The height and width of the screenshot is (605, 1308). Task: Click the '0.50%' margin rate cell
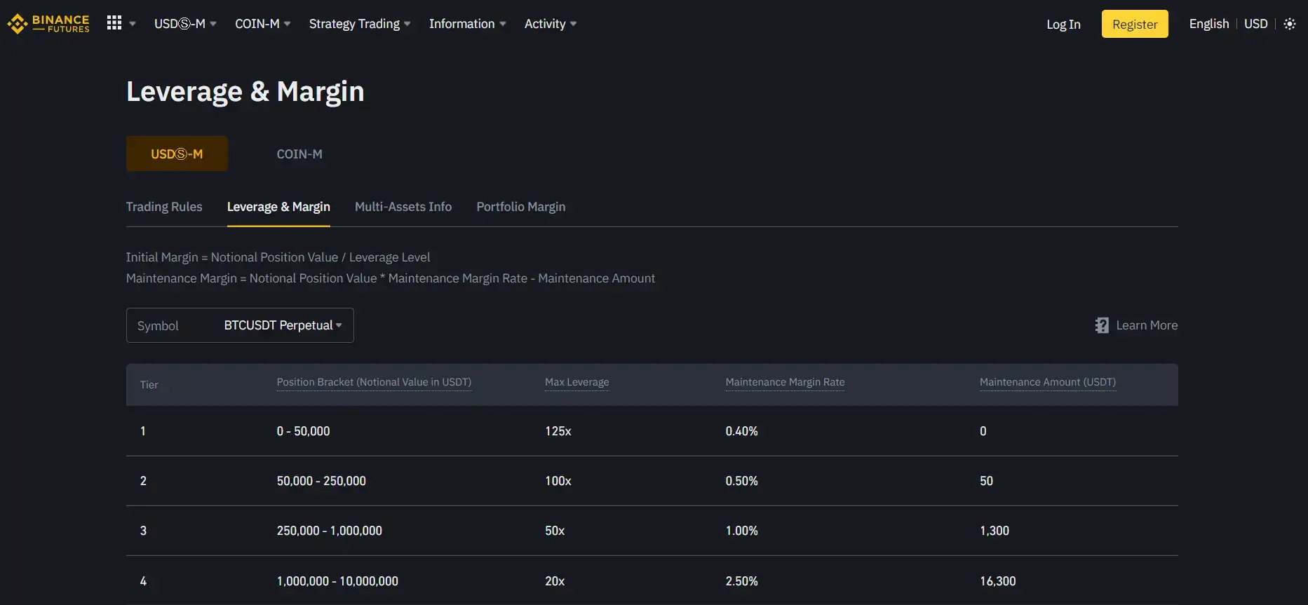[x=741, y=481]
